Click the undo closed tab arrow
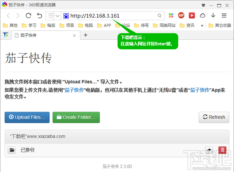The image size is (234, 172). point(39,16)
